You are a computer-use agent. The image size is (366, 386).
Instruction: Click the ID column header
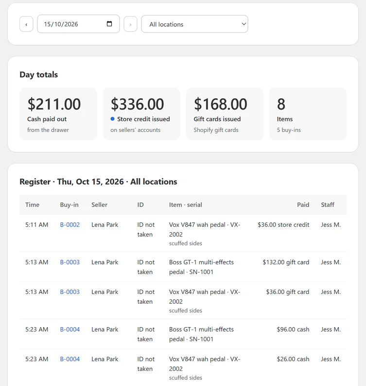(x=140, y=205)
